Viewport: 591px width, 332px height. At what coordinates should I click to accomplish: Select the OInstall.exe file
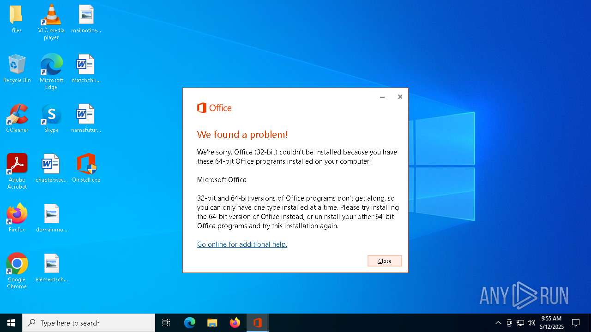coord(86,169)
